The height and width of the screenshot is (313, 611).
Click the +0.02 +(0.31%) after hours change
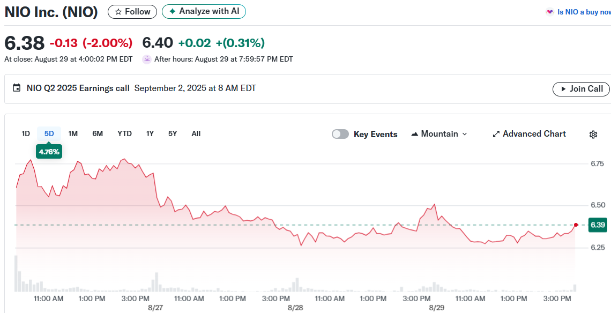click(221, 43)
